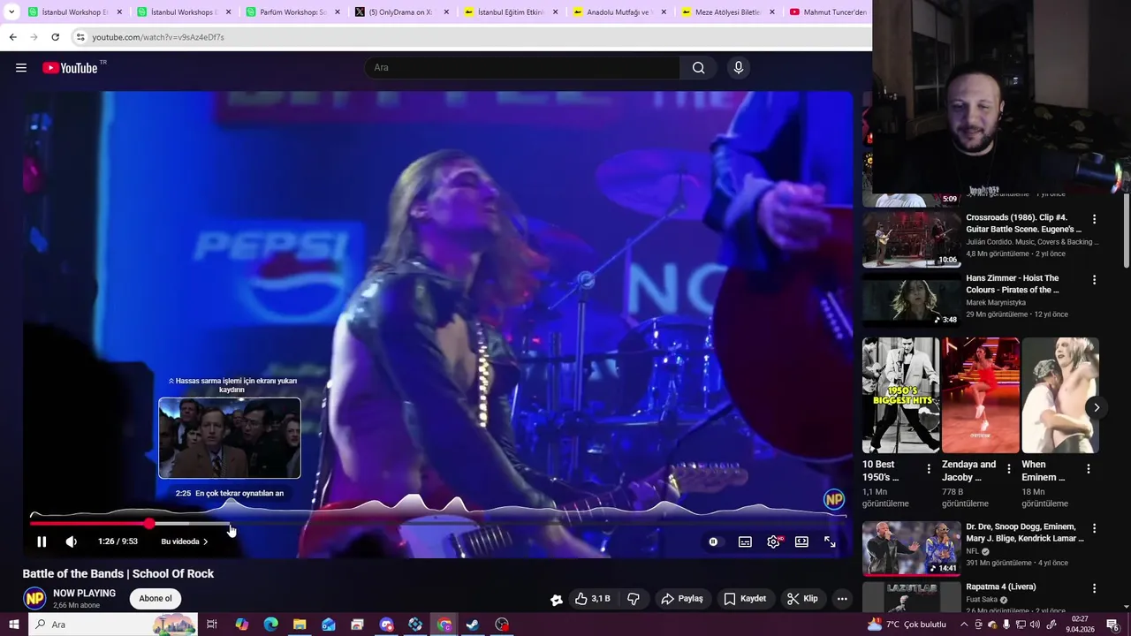Open options for Zendaya and Jacoby short
The image size is (1131, 636).
[x=1008, y=469]
